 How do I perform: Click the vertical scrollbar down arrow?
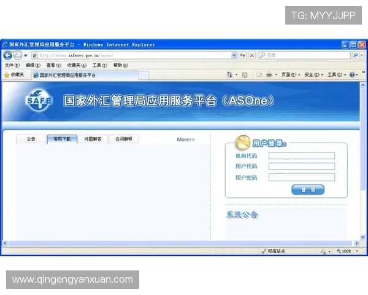[x=363, y=237]
